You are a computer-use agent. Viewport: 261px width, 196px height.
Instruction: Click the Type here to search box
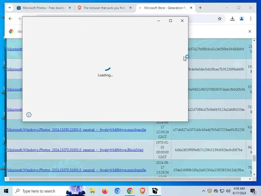[x=49, y=191]
